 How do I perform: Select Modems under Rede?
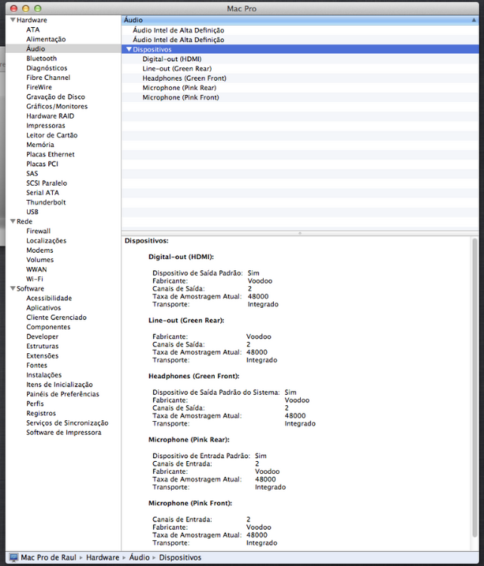[x=40, y=250]
